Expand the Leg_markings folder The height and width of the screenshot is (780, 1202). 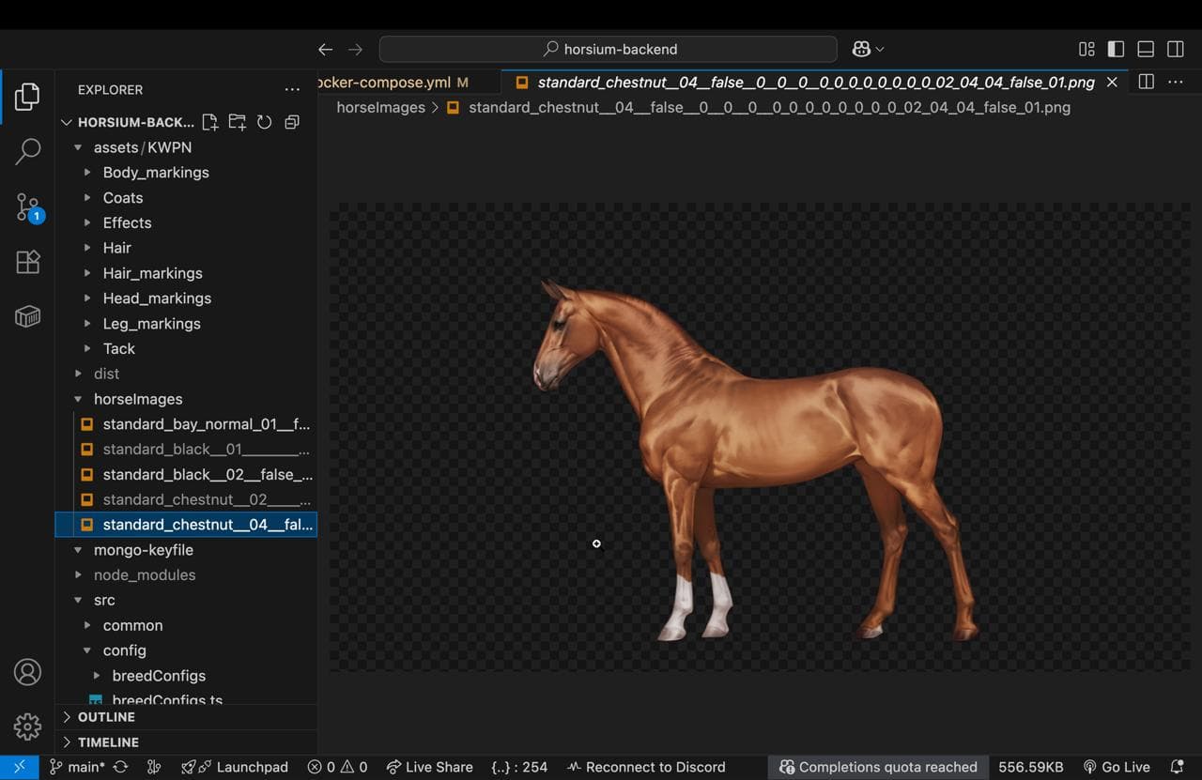pyautogui.click(x=151, y=324)
